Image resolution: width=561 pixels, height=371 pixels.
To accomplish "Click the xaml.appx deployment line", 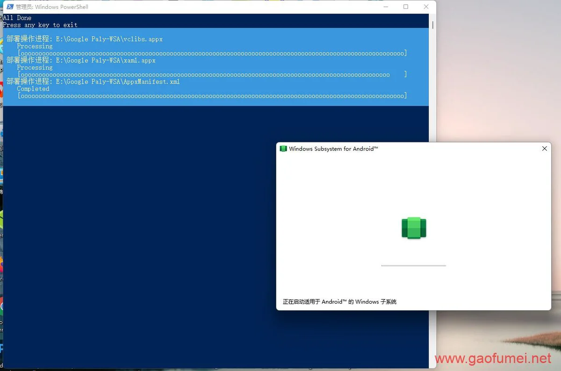I will (81, 60).
